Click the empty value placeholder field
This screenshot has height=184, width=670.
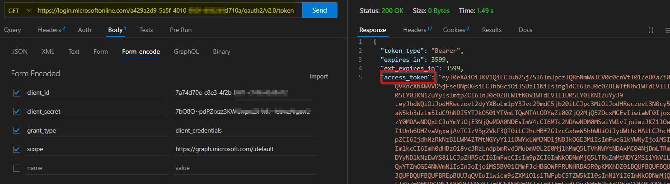click(245, 168)
